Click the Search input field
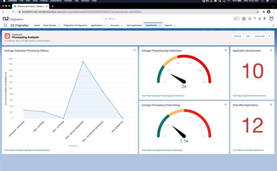The height and width of the screenshot is (171, 277). click(x=133, y=19)
